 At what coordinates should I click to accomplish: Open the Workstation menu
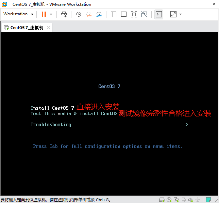point(18,14)
